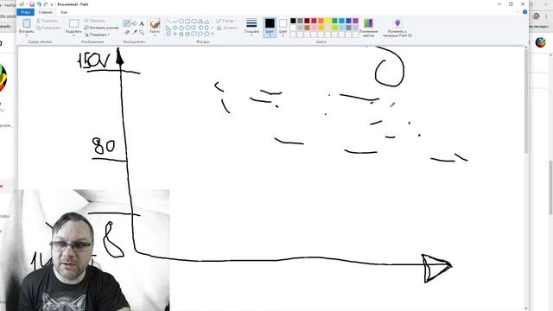The image size is (553, 311).
Task: Open the Paste dropdown arrow
Action: pyautogui.click(x=27, y=35)
